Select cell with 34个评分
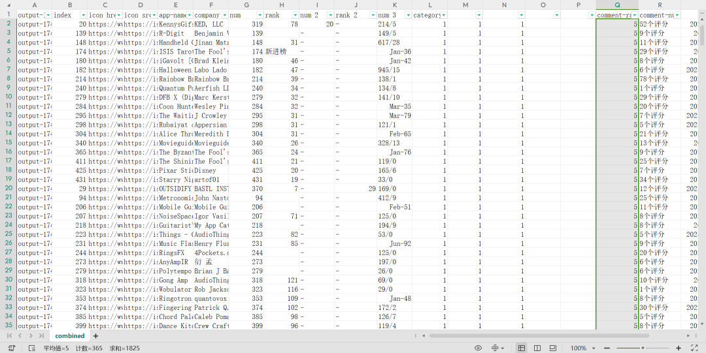Screen dimensions: 706x353 660,179
